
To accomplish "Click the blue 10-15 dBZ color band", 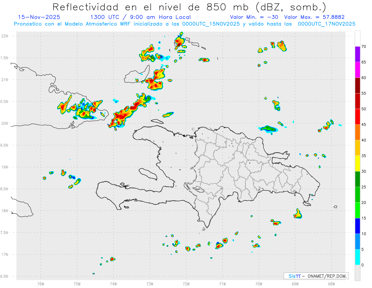I will click(x=357, y=226).
